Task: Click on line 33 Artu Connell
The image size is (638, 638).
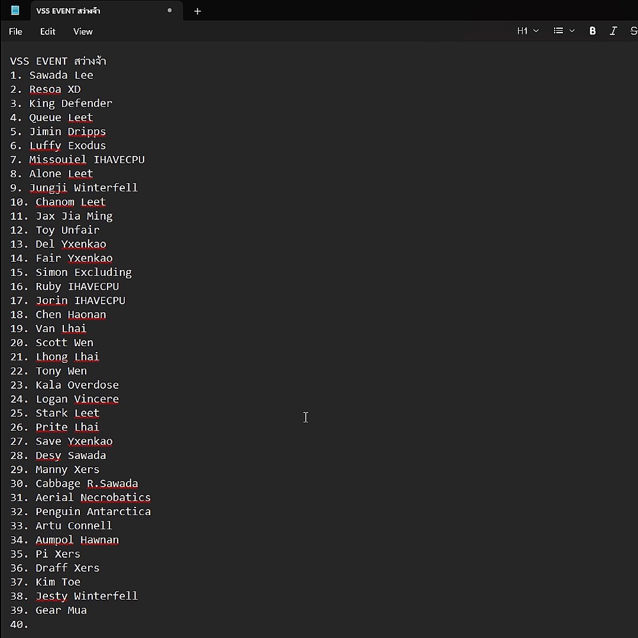Action: click(x=61, y=526)
